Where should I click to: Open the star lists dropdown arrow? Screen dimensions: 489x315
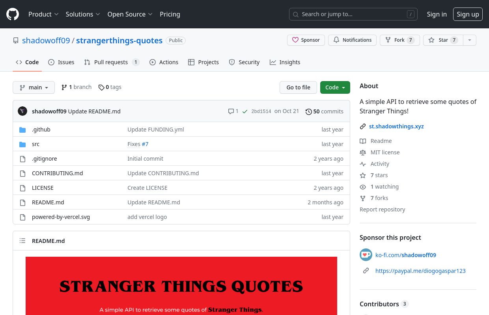coord(469,40)
